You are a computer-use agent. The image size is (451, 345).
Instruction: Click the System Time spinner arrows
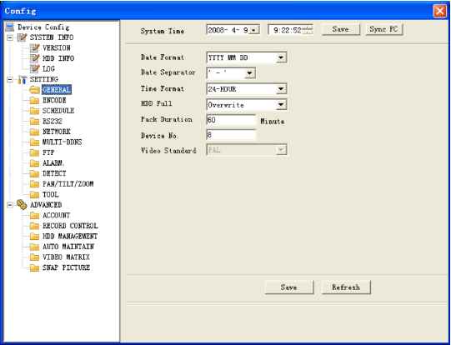pyautogui.click(x=308, y=30)
